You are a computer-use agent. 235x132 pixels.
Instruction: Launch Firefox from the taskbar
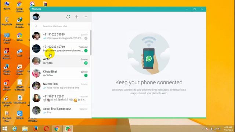coord(36,129)
